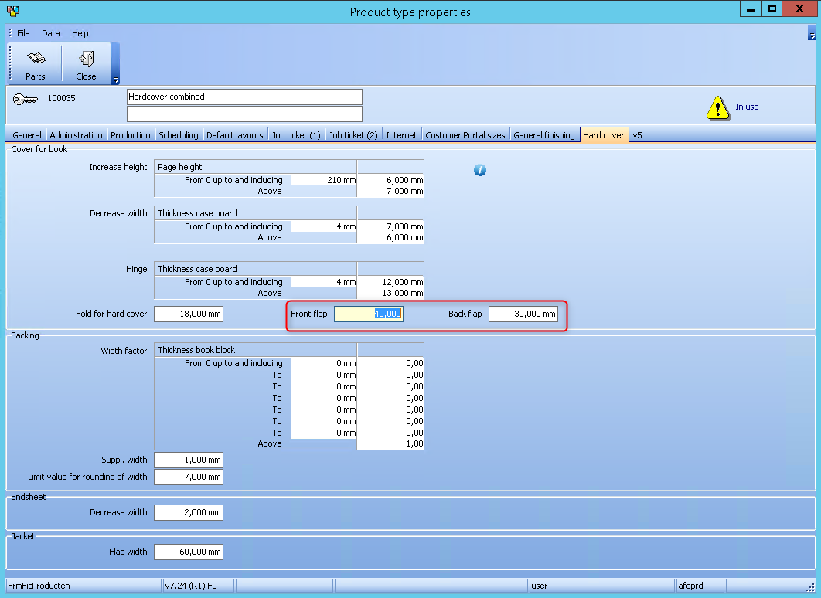Image resolution: width=821 pixels, height=598 pixels.
Task: Click the Hardcover combined name field
Action: (244, 97)
